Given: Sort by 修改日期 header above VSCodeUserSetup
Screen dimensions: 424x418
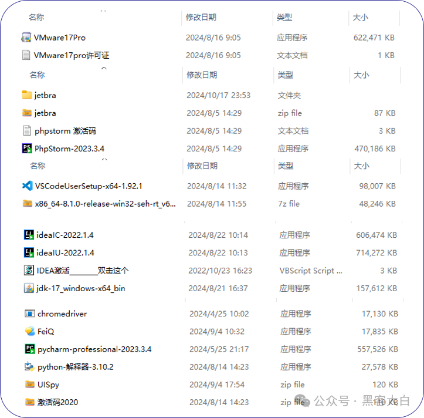Looking at the screenshot, I should point(202,166).
